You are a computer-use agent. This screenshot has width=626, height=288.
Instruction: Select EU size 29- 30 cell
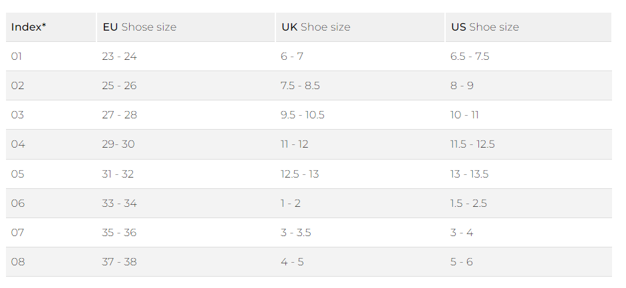119,144
